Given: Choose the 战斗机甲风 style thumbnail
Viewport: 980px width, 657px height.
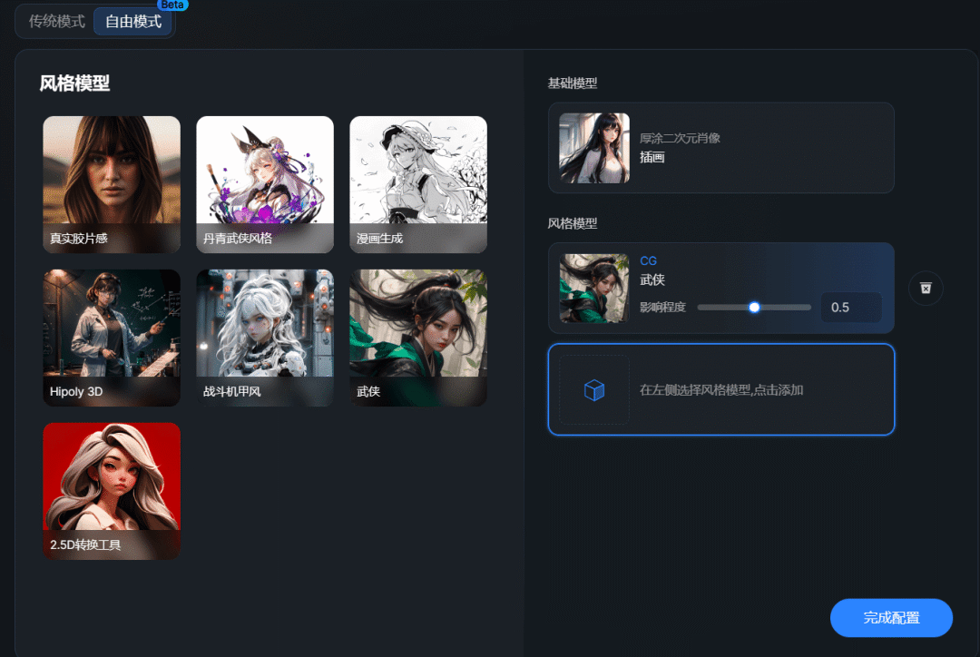Looking at the screenshot, I should pyautogui.click(x=265, y=338).
